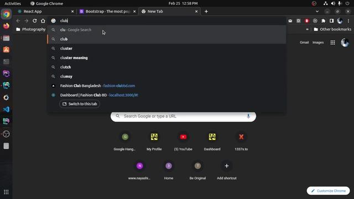The width and height of the screenshot is (354, 199).
Task: Close the React App tab
Action: click(x=72, y=11)
